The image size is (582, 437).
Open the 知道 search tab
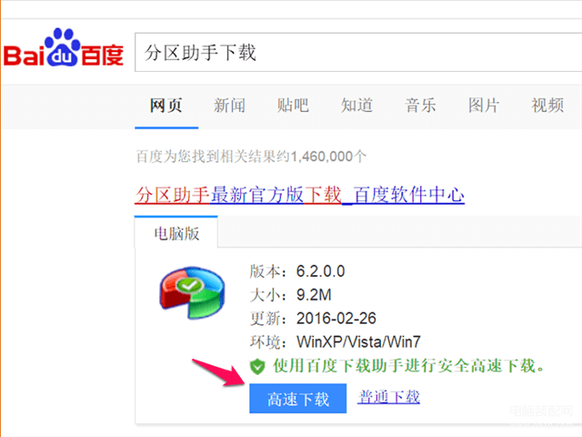(x=356, y=106)
